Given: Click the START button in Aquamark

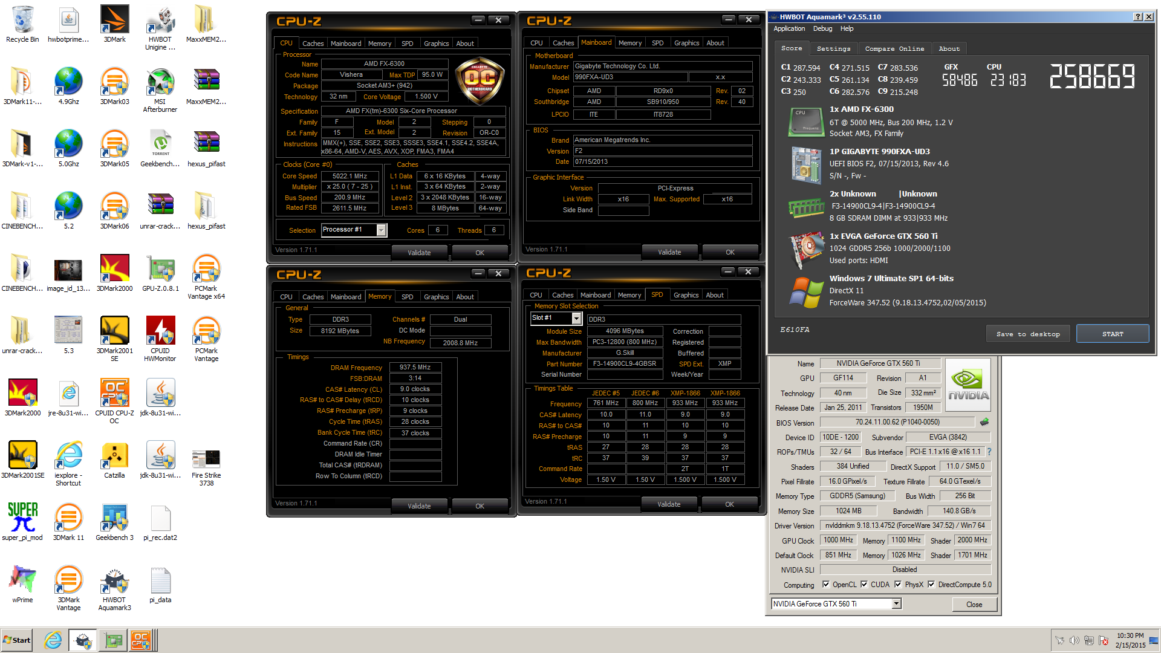Looking at the screenshot, I should tap(1112, 334).
